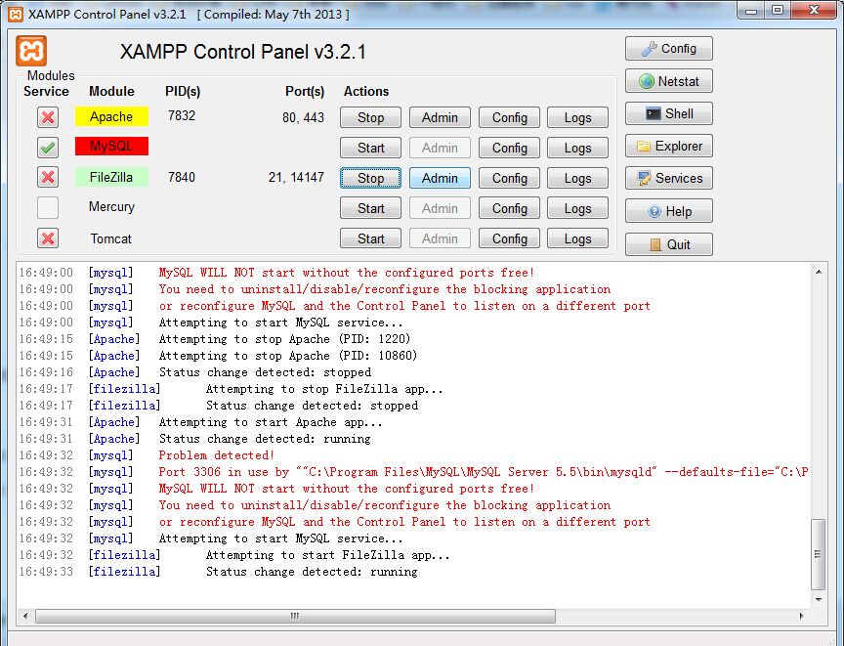Click the "Port(s)" column header

pyautogui.click(x=305, y=92)
